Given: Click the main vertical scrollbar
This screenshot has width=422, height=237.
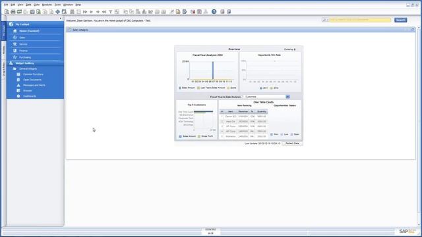Looking at the screenshot, I should [x=419, y=126].
